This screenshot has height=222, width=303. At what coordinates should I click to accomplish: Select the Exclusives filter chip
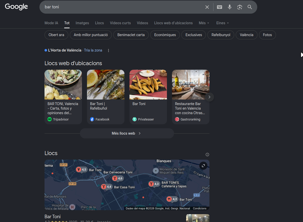point(194,35)
